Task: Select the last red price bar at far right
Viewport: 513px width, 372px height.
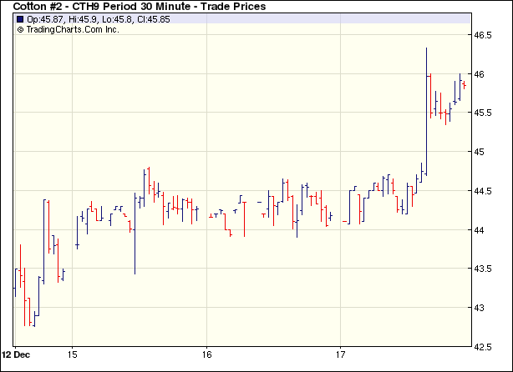Action: pos(465,85)
